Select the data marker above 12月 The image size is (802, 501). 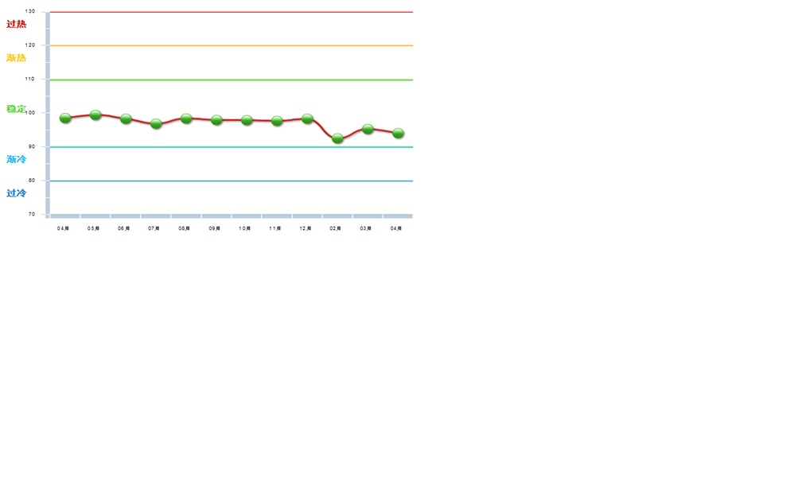click(x=307, y=118)
